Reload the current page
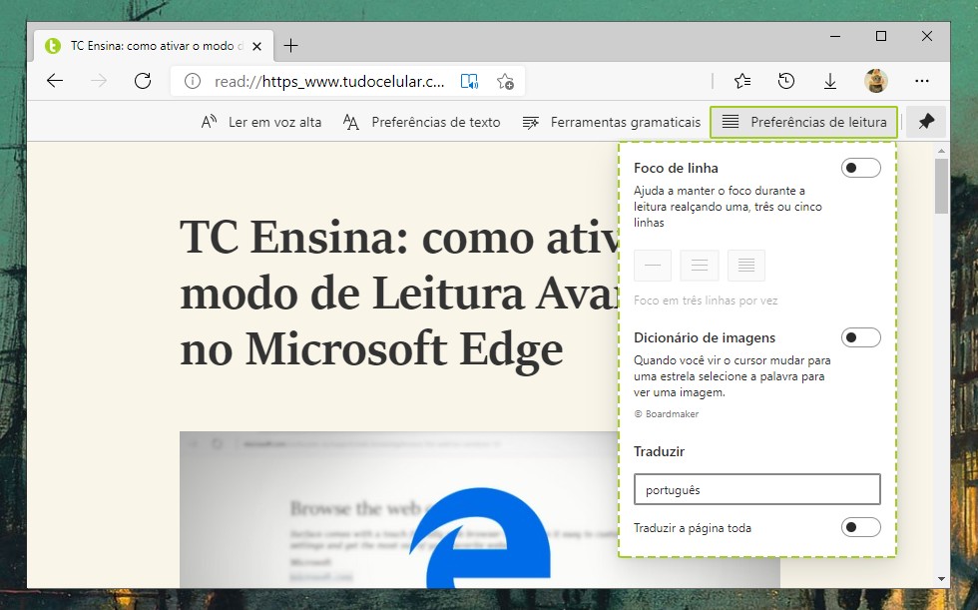Viewport: 978px width, 610px height. (x=143, y=81)
